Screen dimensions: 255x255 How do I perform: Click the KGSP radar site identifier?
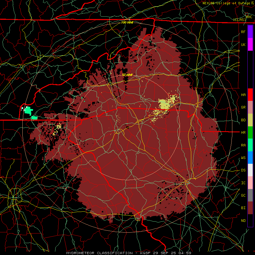[x=146, y=253]
